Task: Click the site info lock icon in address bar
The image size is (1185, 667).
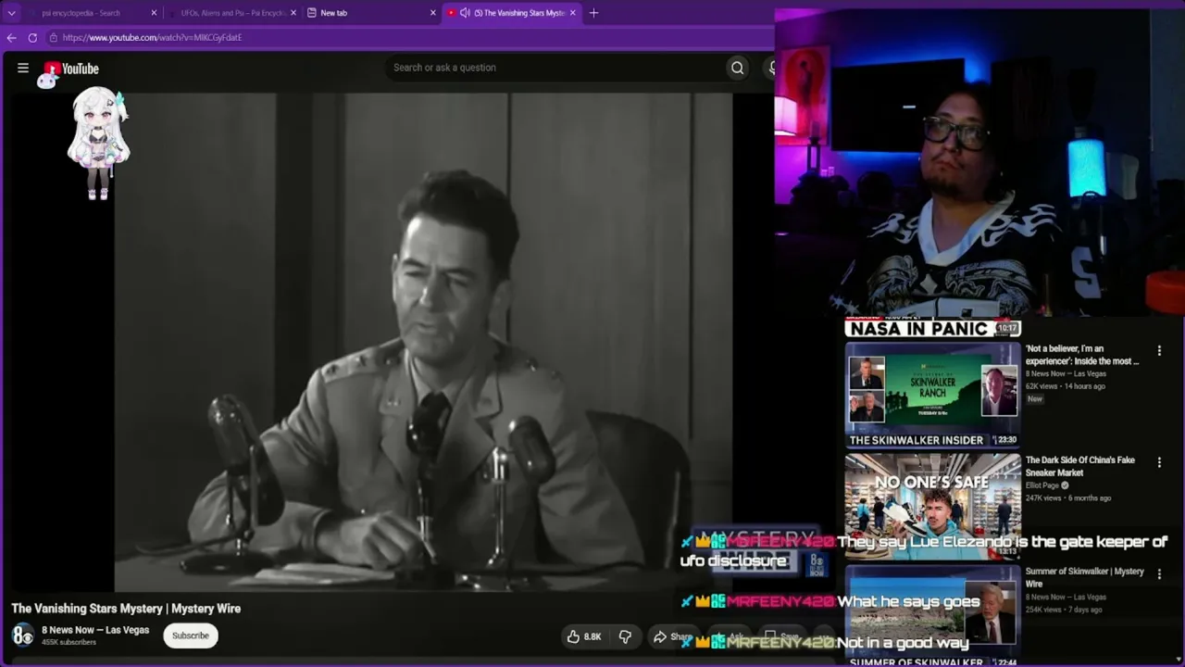Action: point(54,38)
